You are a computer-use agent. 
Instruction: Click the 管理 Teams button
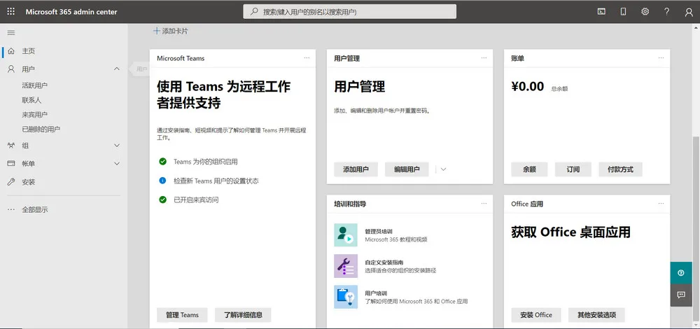tap(182, 315)
